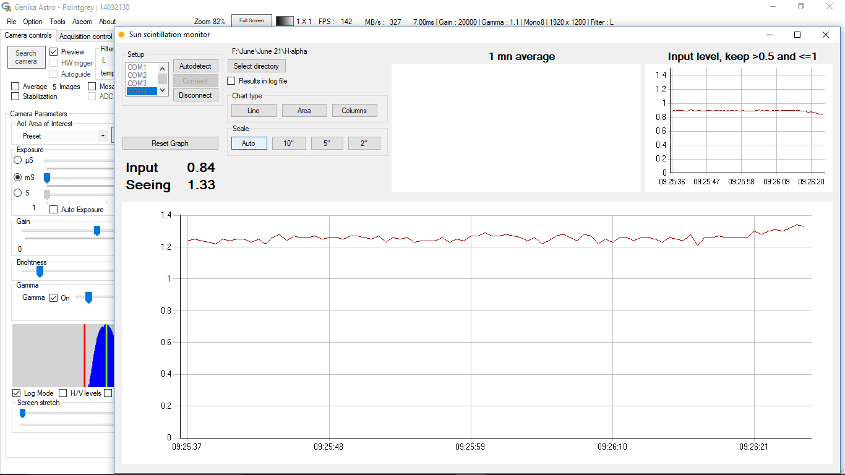Select the µS exposure radio button
845x475 pixels.
tap(18, 160)
